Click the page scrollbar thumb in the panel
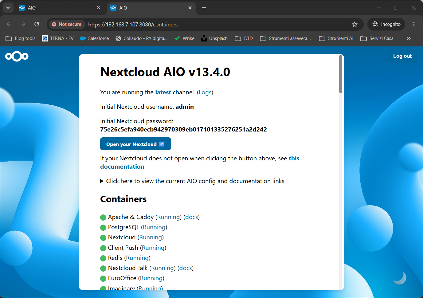The height and width of the screenshot is (298, 423). tap(340, 74)
